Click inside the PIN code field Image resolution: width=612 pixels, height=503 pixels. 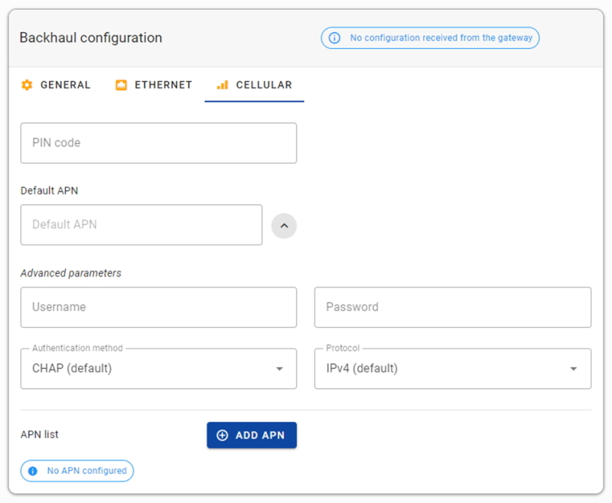click(158, 142)
